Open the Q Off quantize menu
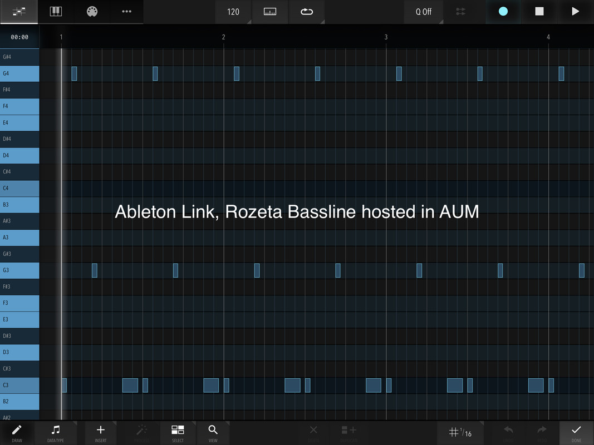Image resolution: width=594 pixels, height=445 pixels. click(x=424, y=12)
